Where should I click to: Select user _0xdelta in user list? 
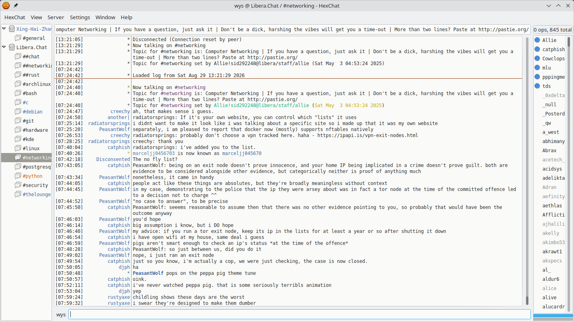pyautogui.click(x=554, y=95)
